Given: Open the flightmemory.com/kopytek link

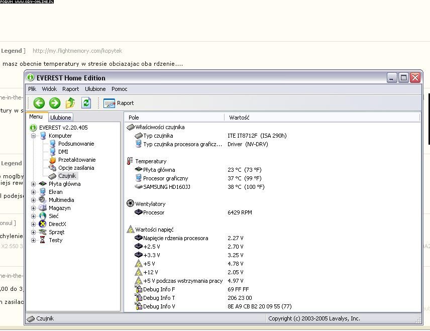Looking at the screenshot, I should [x=77, y=51].
